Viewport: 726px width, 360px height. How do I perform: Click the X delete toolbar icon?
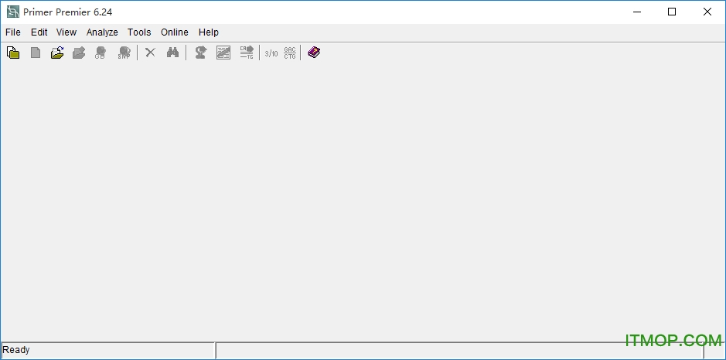151,53
